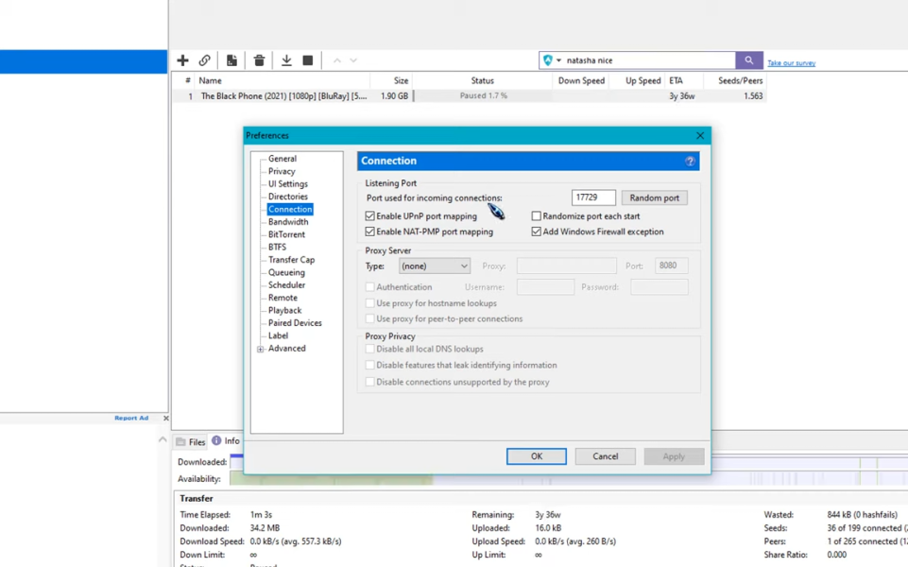Click the Info tab's blue info icon
Screen dimensions: 908x567
tap(216, 440)
